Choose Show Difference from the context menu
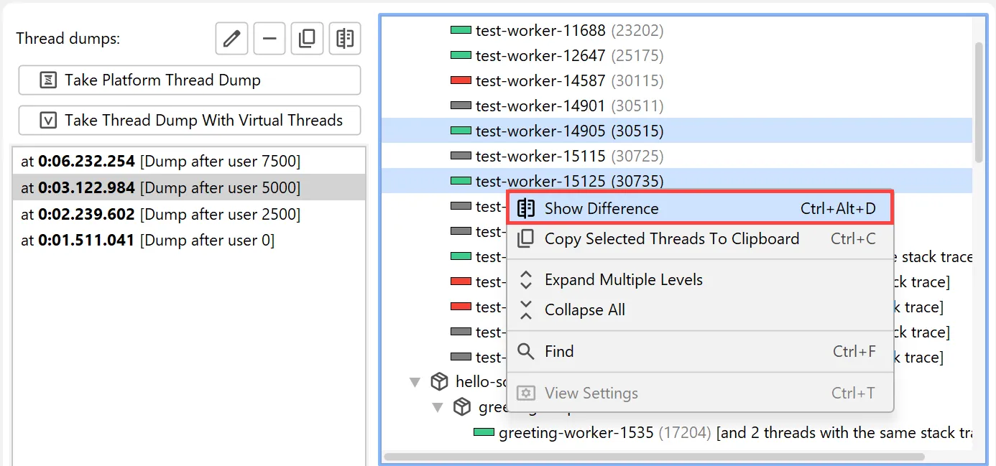Viewport: 996px width, 466px height. tap(701, 208)
